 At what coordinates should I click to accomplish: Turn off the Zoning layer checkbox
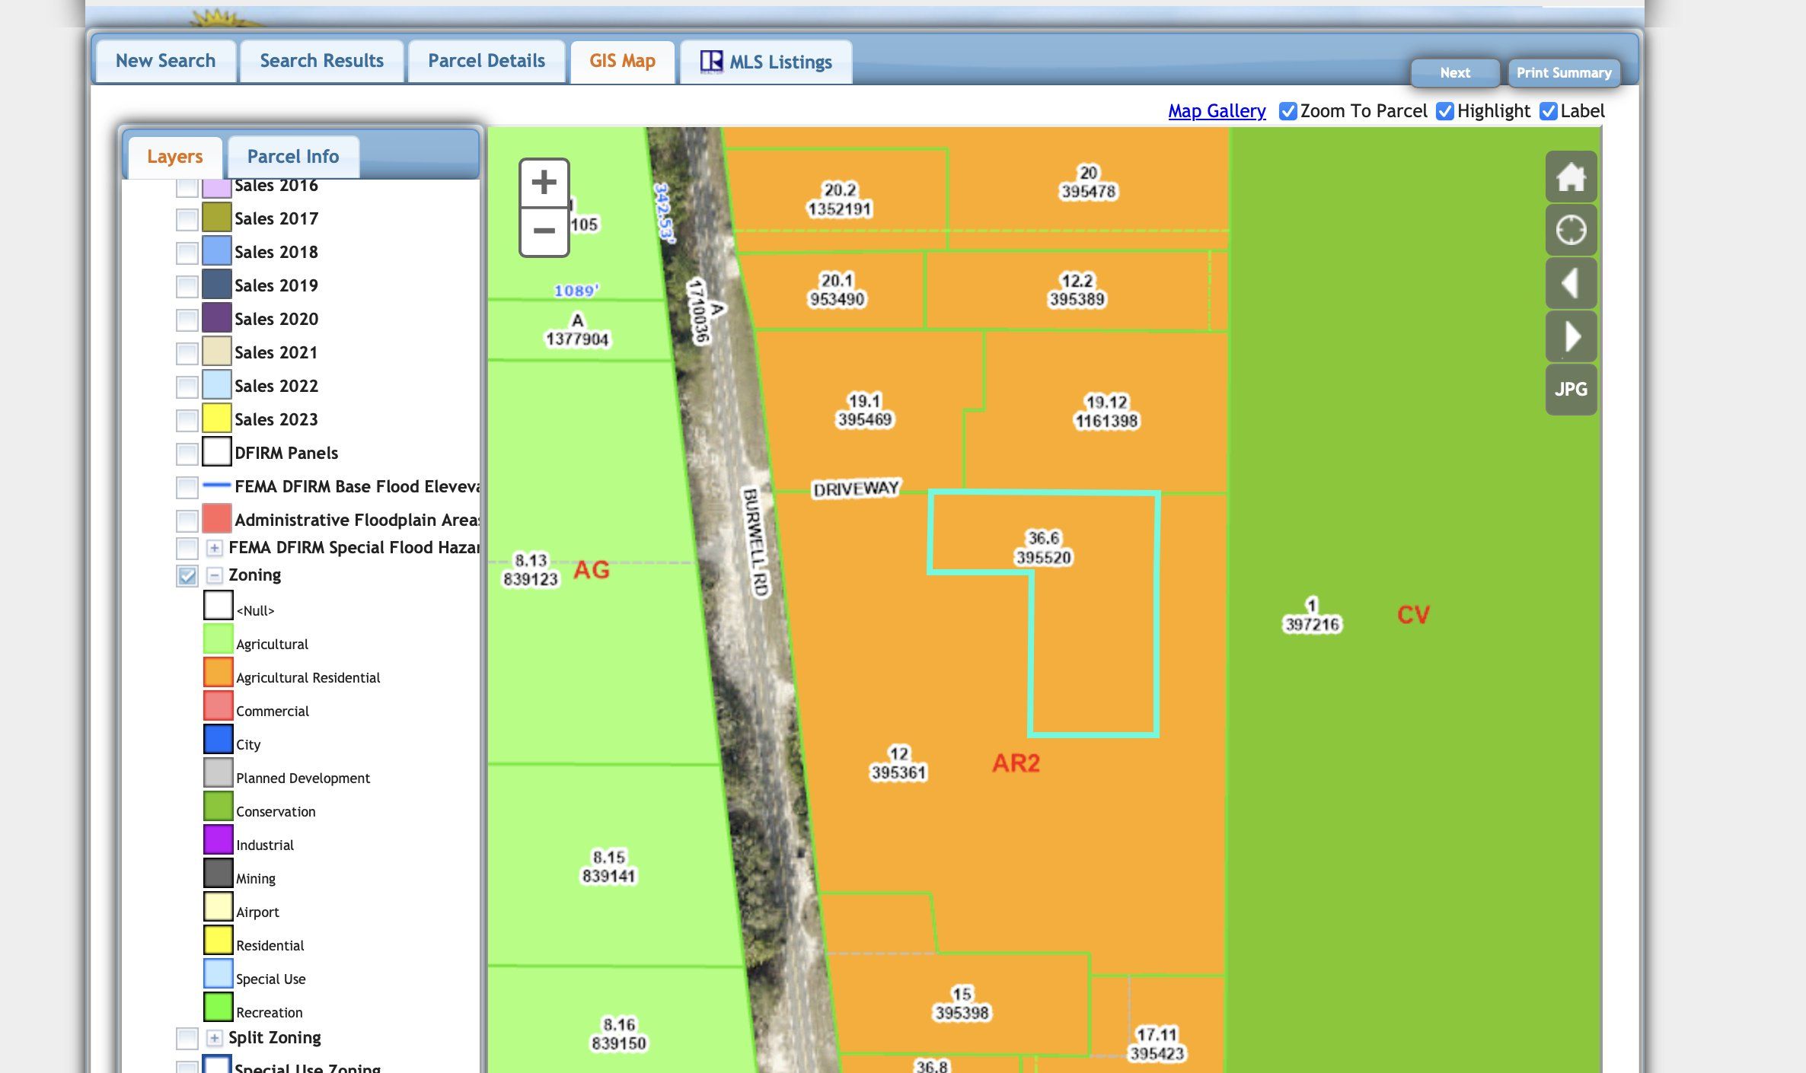tap(187, 575)
